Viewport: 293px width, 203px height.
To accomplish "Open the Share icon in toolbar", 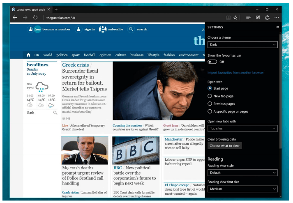I will (267, 18).
